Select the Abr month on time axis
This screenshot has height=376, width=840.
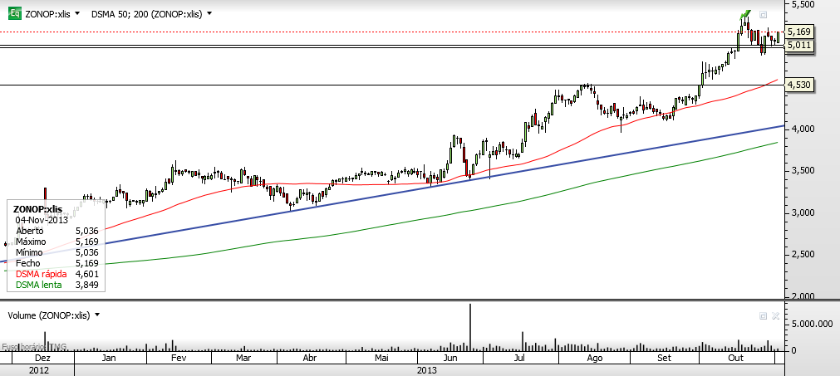coord(310,358)
